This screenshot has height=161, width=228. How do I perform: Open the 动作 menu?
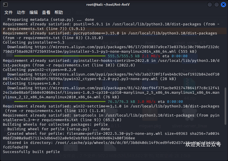[x=21, y=13]
